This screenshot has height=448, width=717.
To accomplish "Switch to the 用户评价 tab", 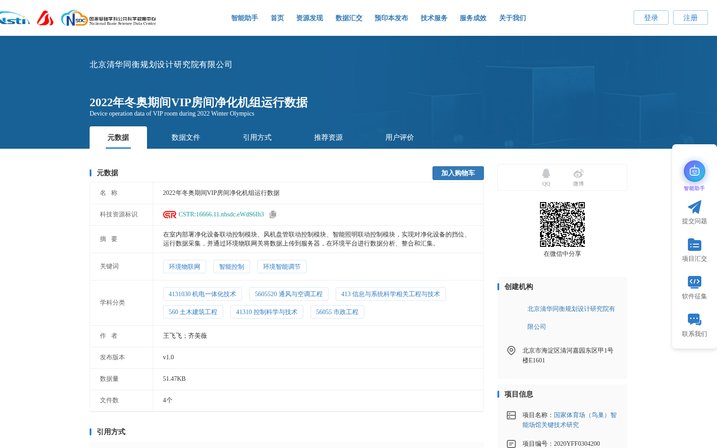I will (399, 138).
